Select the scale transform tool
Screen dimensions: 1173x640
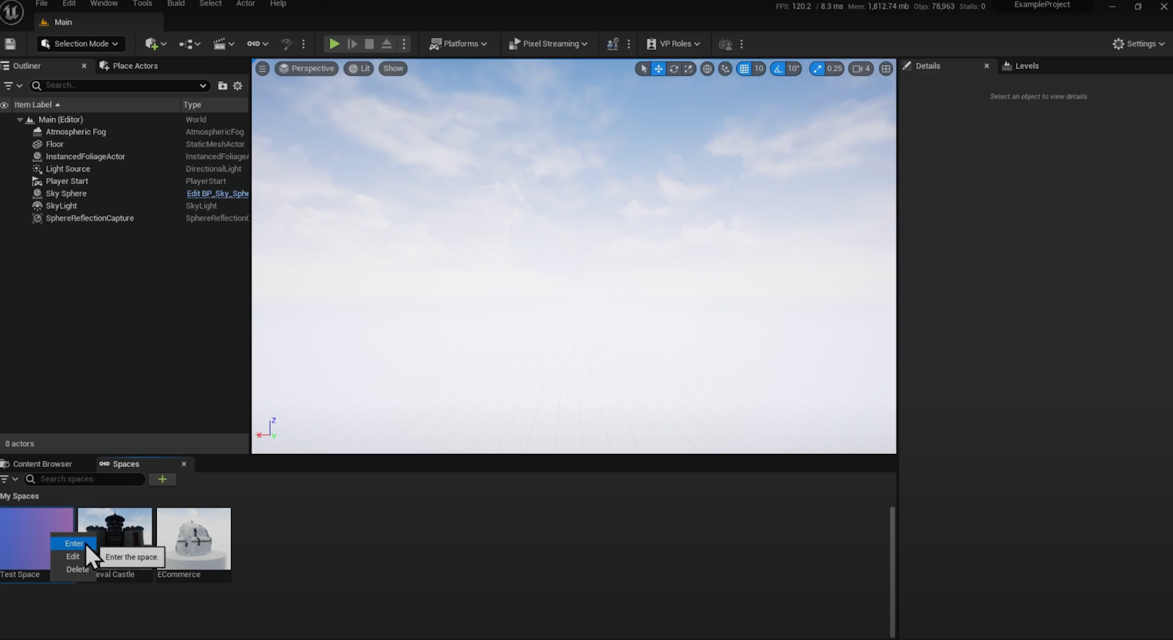coord(688,69)
